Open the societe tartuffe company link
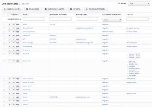Image resolution: width=152 pixels, height=107 pixels. tap(28, 86)
